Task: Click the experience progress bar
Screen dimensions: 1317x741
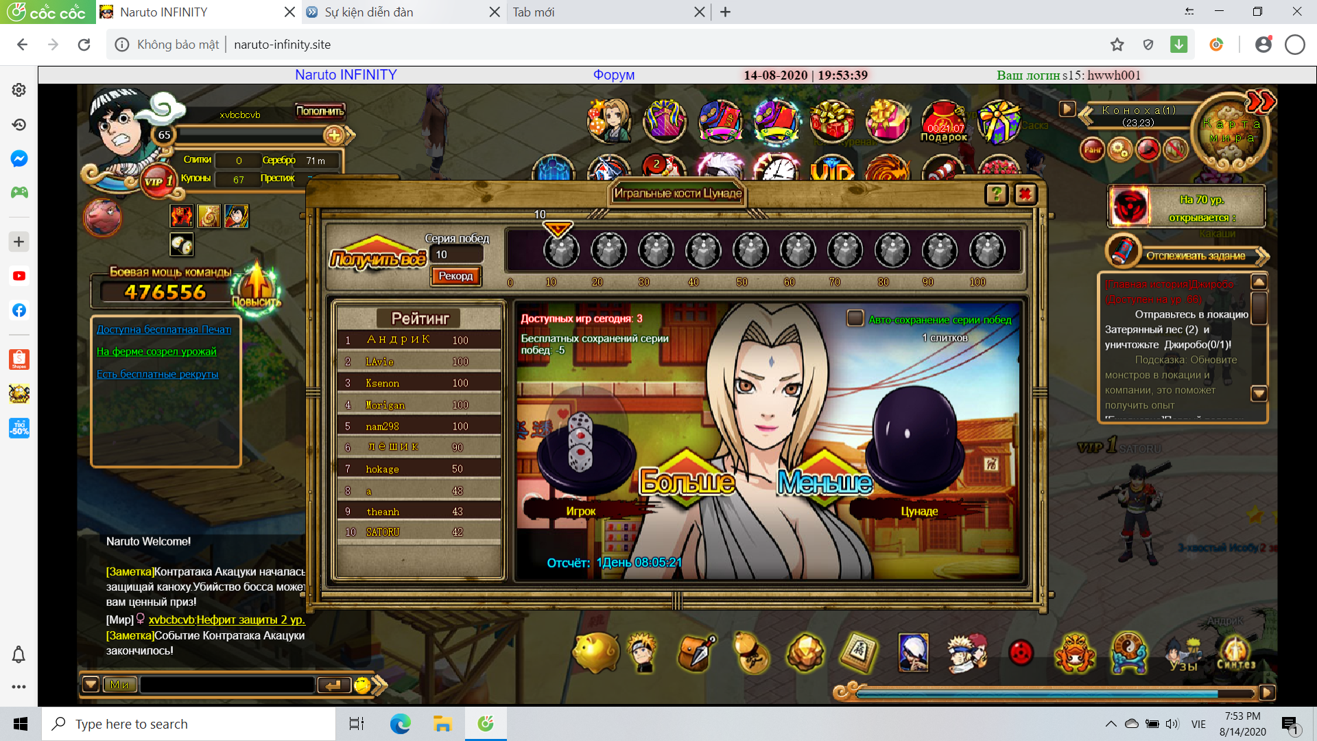Action: [1054, 693]
